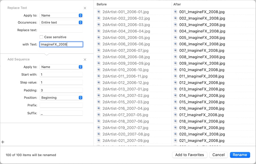Screen dimensions: 256x164
Task: Select file name 2dArtist-014_2007-02.jpg
Action: 126,95
